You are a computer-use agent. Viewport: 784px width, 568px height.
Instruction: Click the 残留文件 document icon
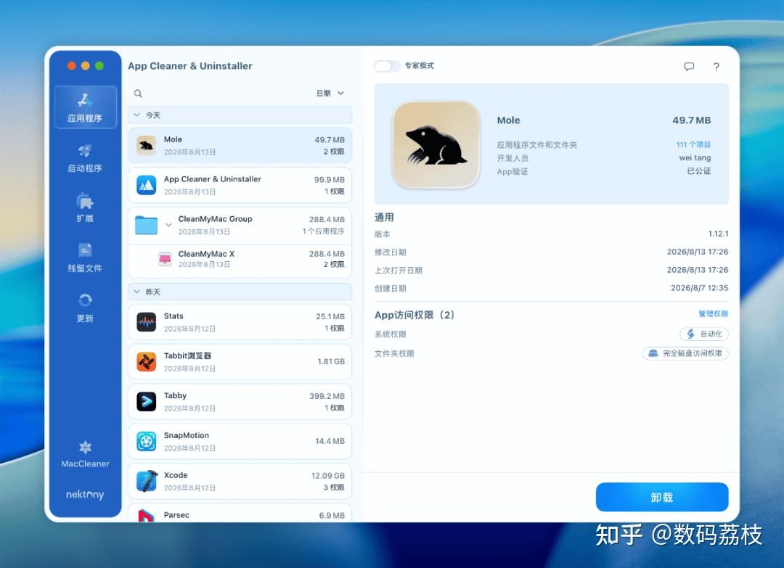coord(85,250)
